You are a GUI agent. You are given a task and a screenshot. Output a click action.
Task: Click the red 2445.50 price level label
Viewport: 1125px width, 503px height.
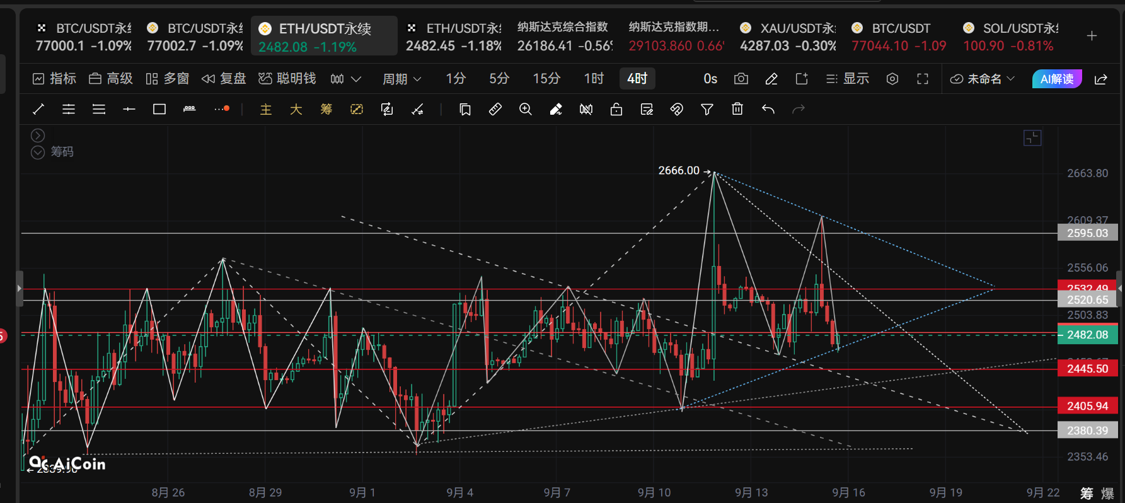pos(1087,369)
